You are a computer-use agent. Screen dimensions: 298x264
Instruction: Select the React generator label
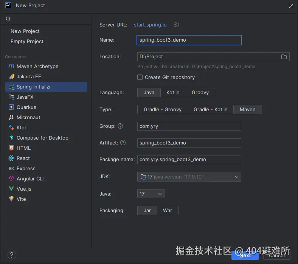click(x=23, y=158)
